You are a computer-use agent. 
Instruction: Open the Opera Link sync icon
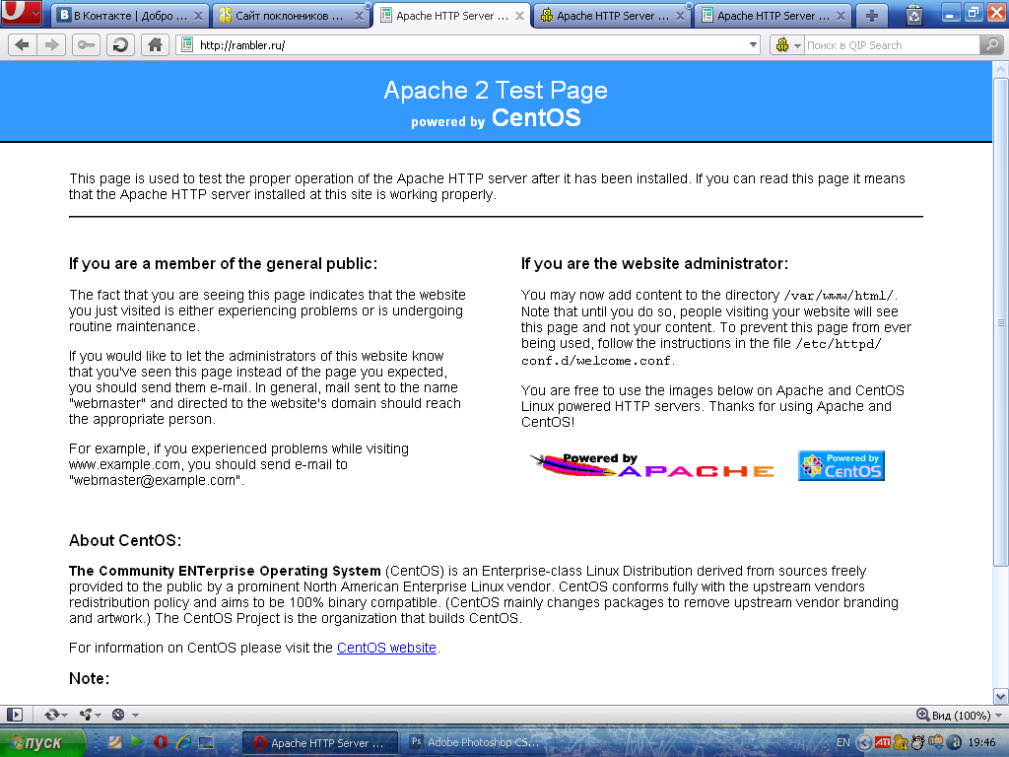[x=51, y=715]
